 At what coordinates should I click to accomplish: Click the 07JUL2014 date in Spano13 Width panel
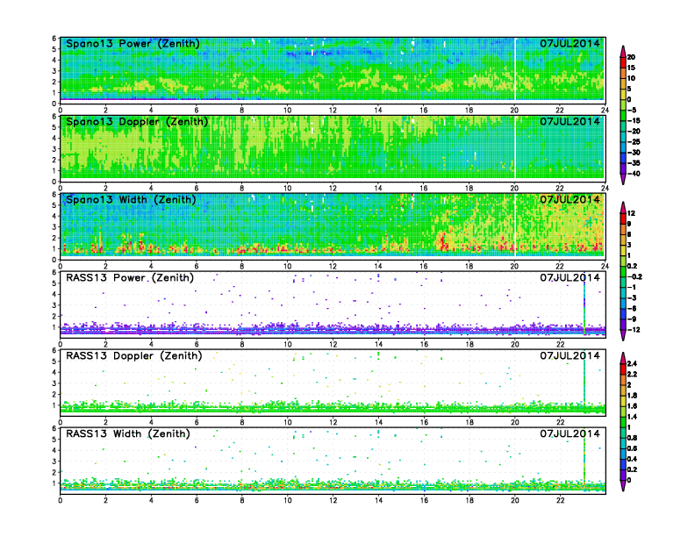[570, 199]
